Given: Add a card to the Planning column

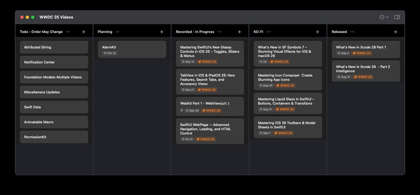Looking at the screenshot, I should click(x=162, y=32).
